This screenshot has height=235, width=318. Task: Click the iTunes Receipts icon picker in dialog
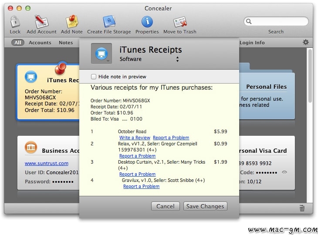pyautogui.click(x=101, y=54)
